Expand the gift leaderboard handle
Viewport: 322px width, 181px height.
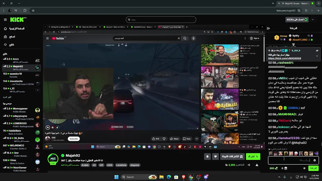pos(293,44)
